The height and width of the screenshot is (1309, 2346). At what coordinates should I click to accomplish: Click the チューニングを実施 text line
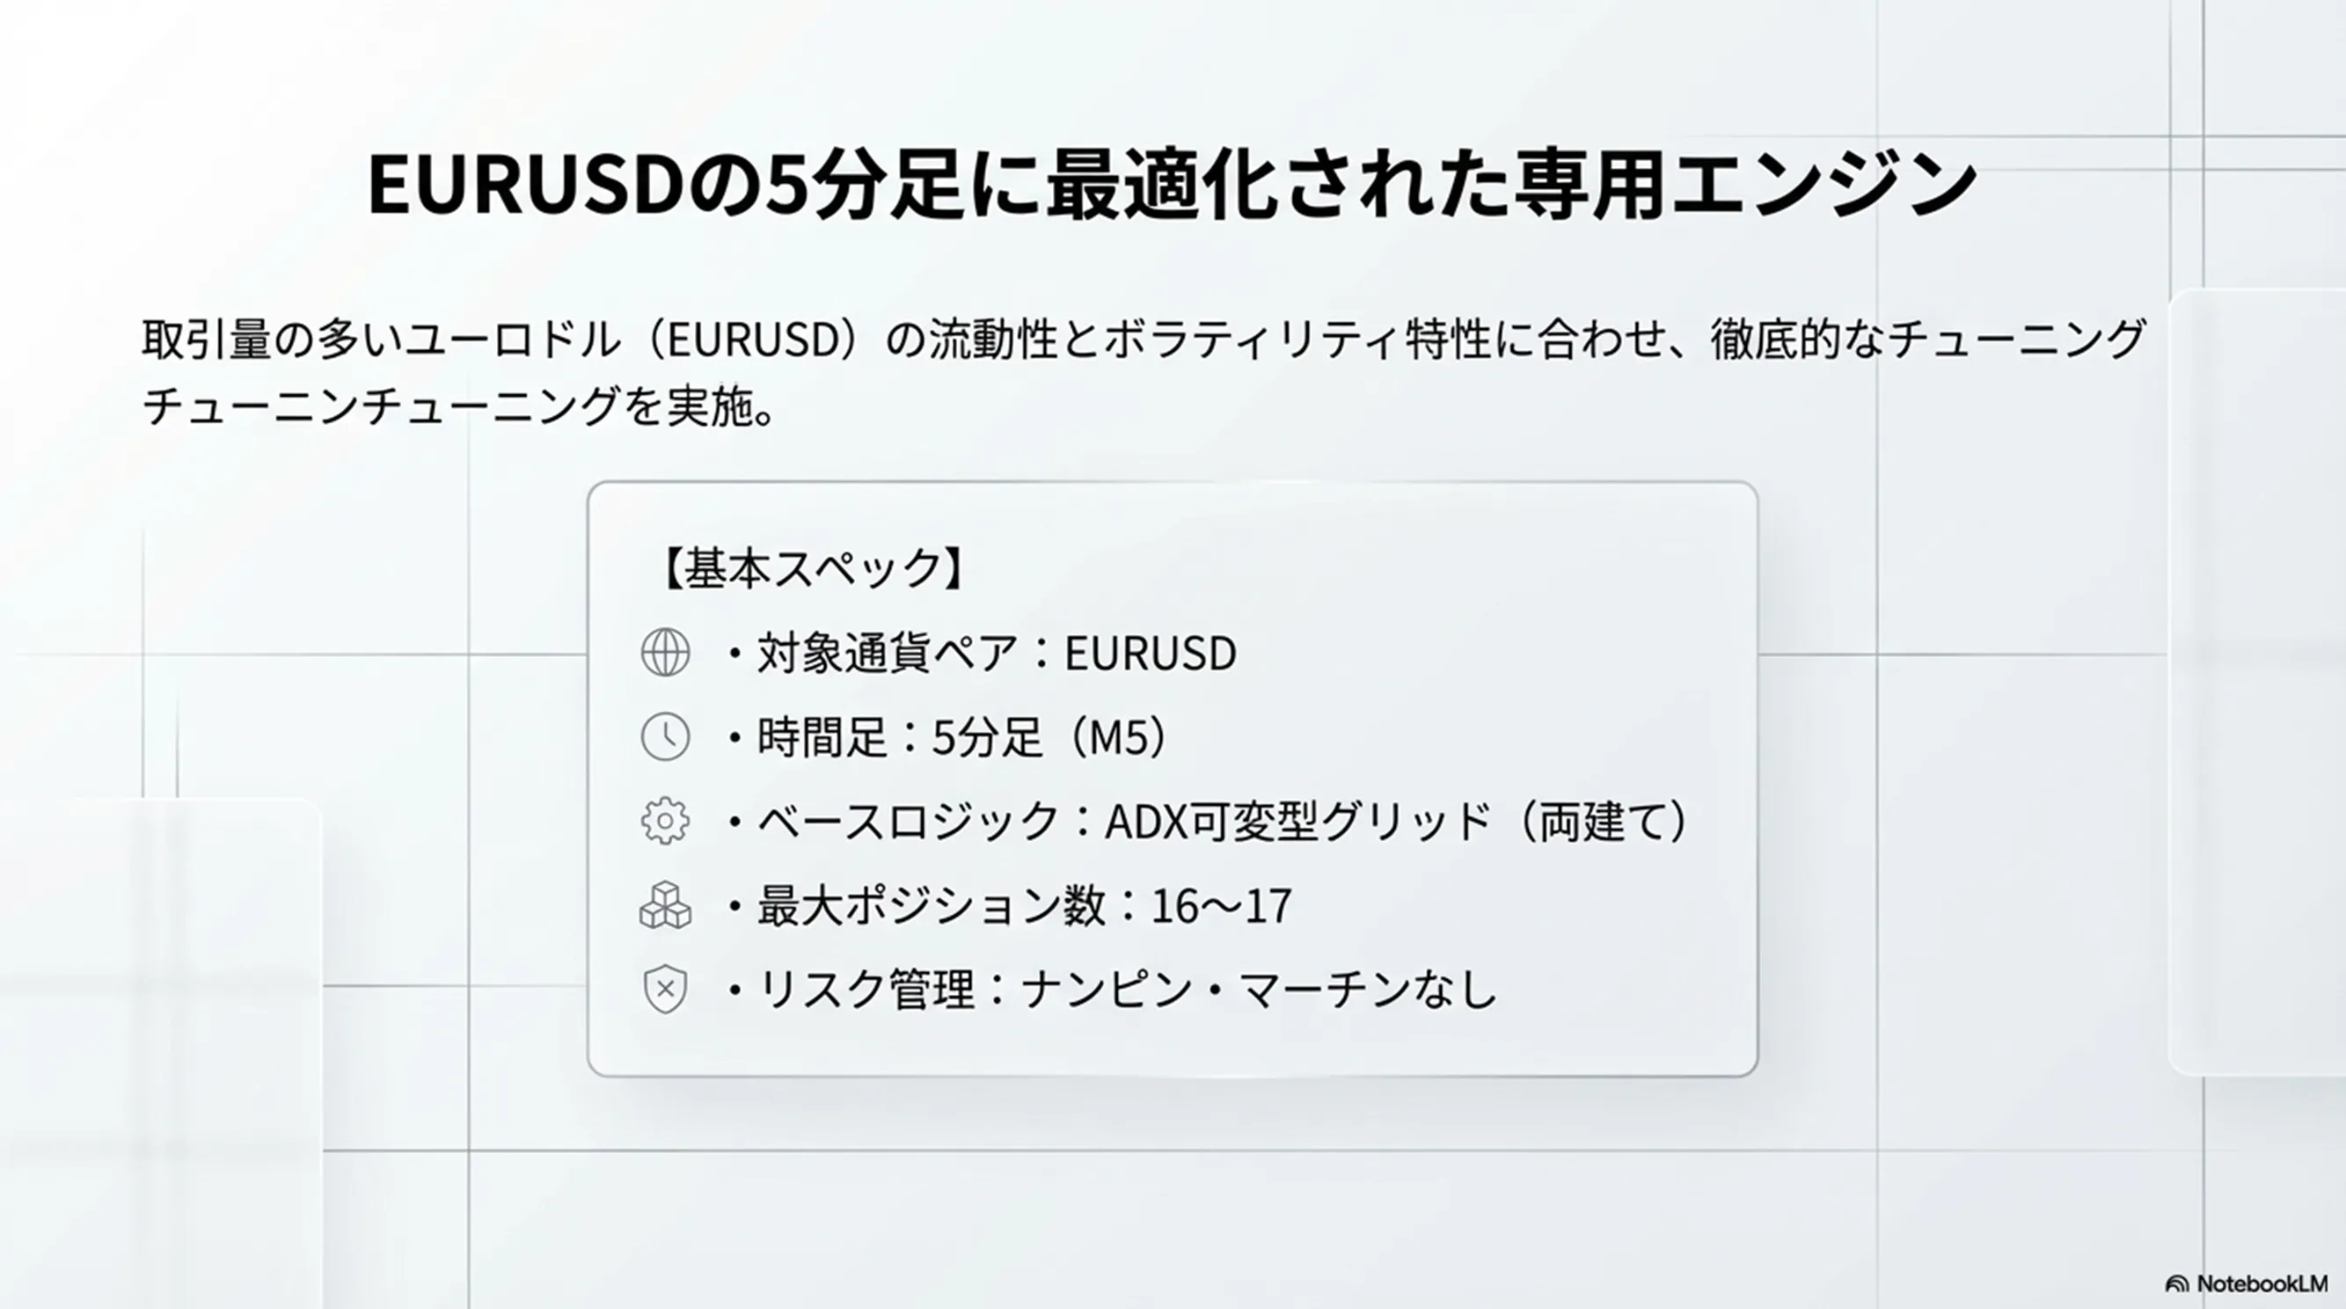click(x=459, y=406)
